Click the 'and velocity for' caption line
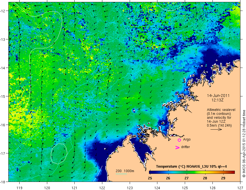Viewport: 246px width, 190px height. pos(219,118)
